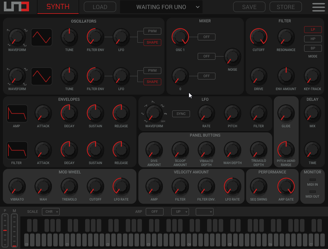Toggle the ARP OFF switch
Image resolution: width=328 pixels, height=249 pixels.
(154, 212)
